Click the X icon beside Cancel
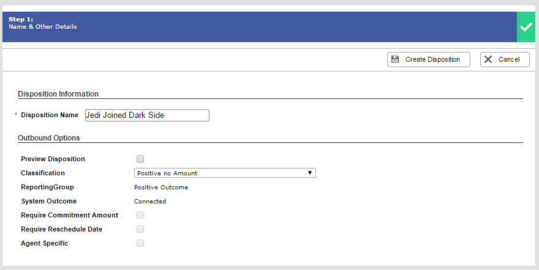The height and width of the screenshot is (270, 539). point(488,59)
